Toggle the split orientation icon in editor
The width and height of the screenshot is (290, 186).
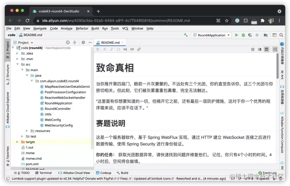(x=275, y=49)
